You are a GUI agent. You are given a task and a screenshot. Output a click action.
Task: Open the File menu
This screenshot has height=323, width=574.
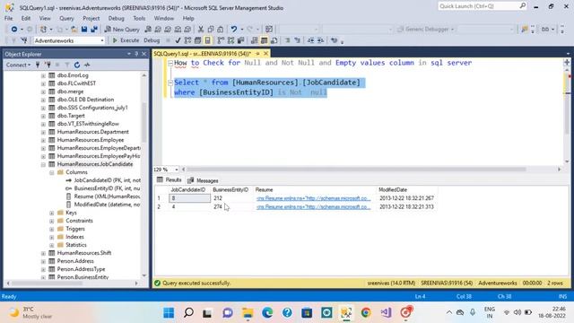8,18
